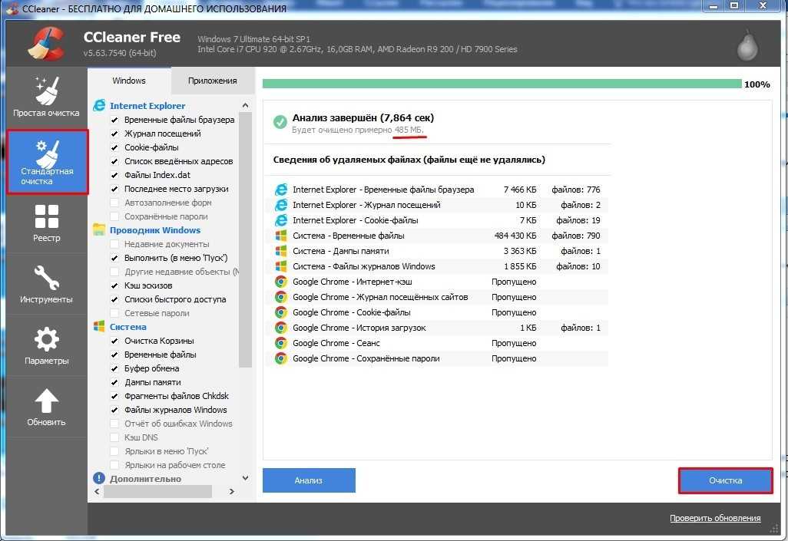
Task: Click the Обновить upgrade arrow icon
Action: [x=47, y=401]
